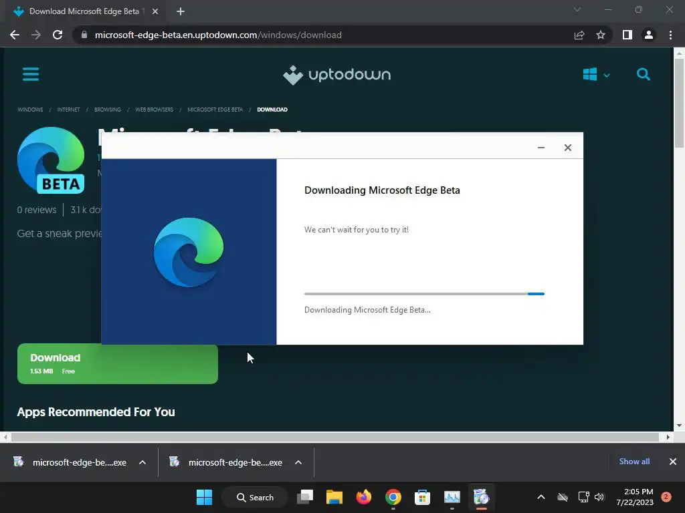Open the tab search chevron
Screen dimensions: 685x513
pos(577,9)
